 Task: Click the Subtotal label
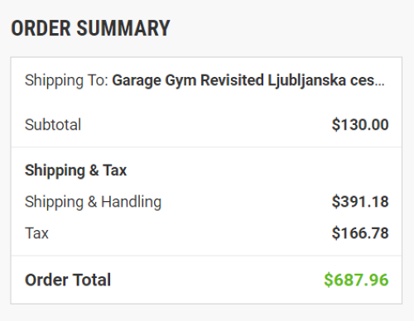(x=53, y=124)
